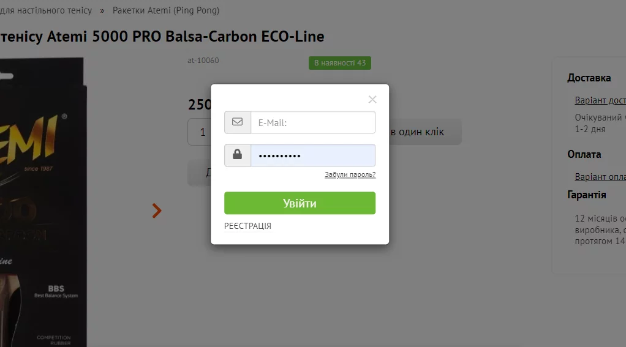Open the 'Варіант опла…' payment options link
The image size is (626, 347).
point(600,176)
